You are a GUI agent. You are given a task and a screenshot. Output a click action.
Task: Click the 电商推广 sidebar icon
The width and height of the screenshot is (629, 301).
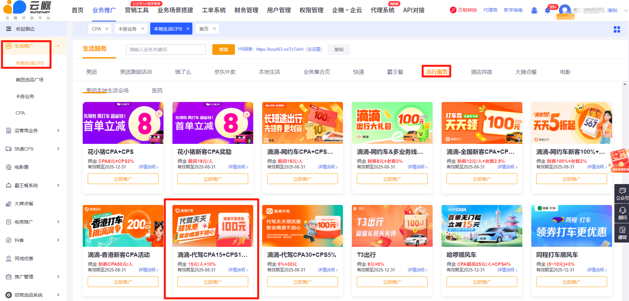tap(9, 222)
